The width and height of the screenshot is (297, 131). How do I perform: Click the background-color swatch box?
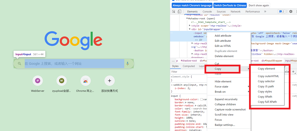[x=201, y=100]
